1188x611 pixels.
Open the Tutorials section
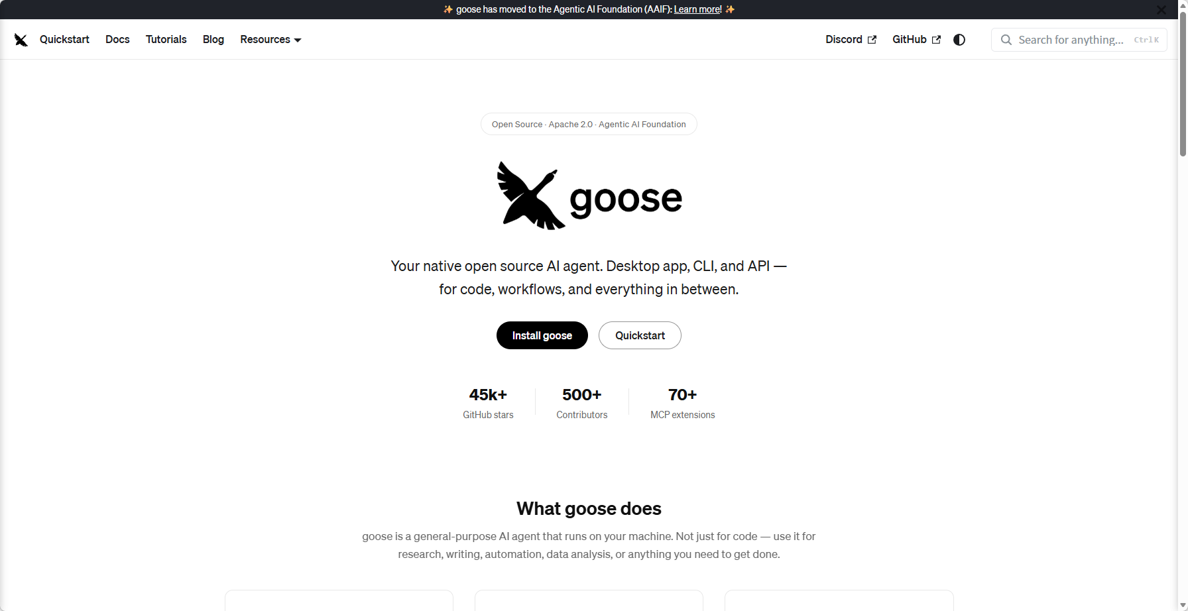166,40
